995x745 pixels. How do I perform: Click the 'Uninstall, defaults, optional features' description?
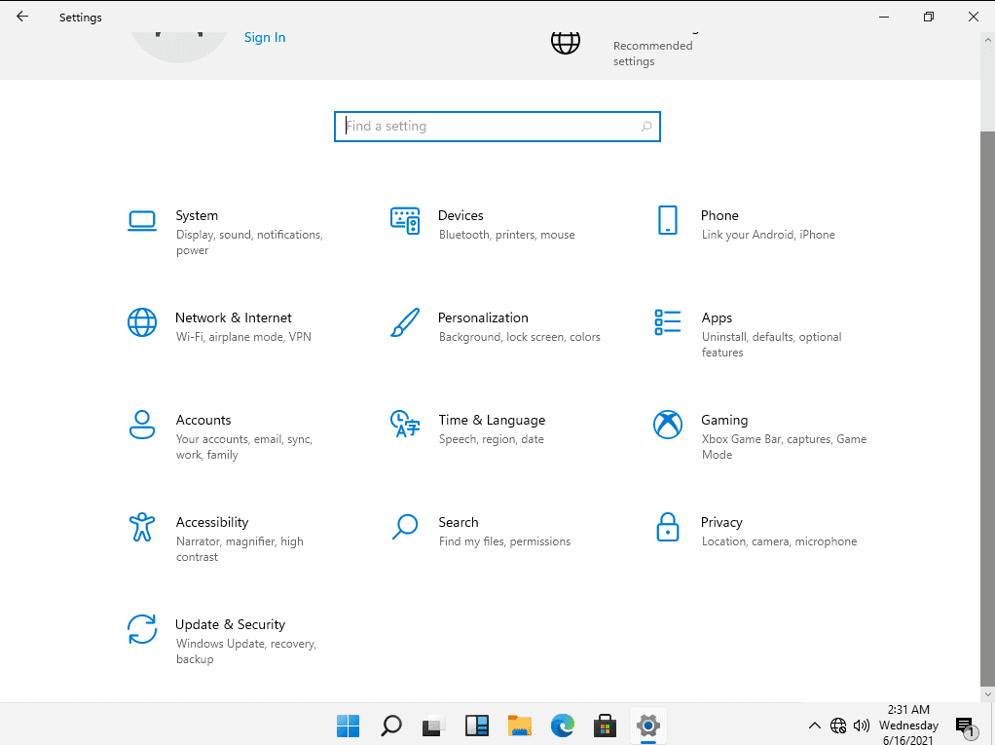pos(771,345)
